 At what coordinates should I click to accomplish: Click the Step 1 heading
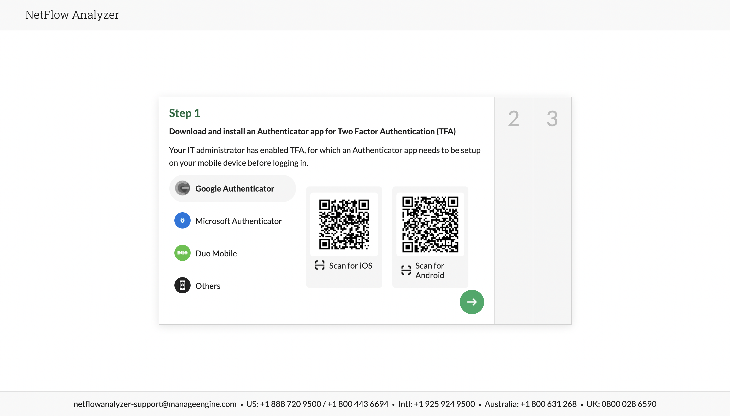pos(184,113)
